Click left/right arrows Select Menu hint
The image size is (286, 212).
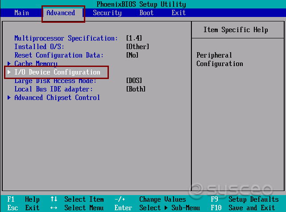pyautogui.click(x=77, y=208)
